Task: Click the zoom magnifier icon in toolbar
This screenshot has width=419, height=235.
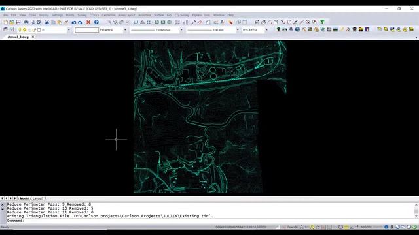Action: (308, 22)
